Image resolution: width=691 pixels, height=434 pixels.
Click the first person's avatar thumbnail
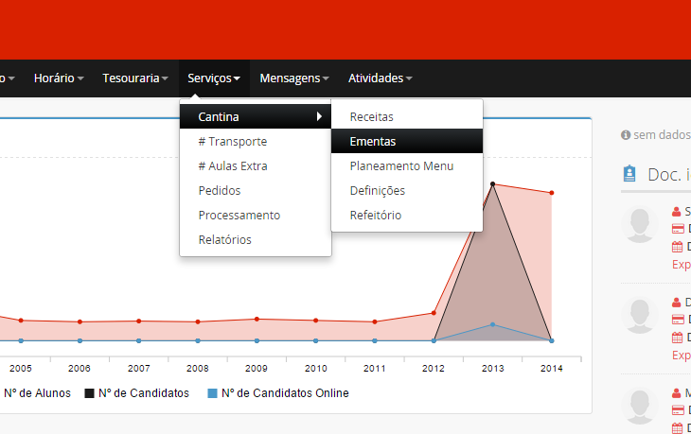click(641, 225)
